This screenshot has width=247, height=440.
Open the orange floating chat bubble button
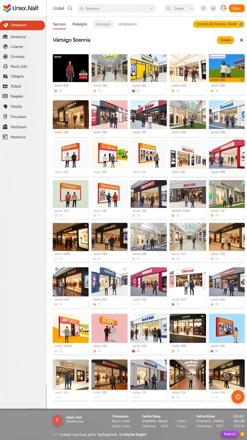pyautogui.click(x=238, y=397)
